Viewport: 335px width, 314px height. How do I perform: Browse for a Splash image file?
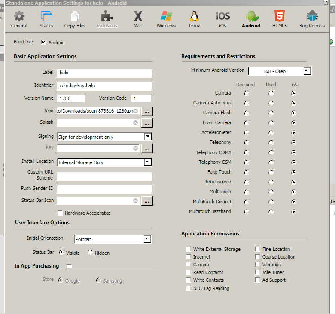coord(147,122)
